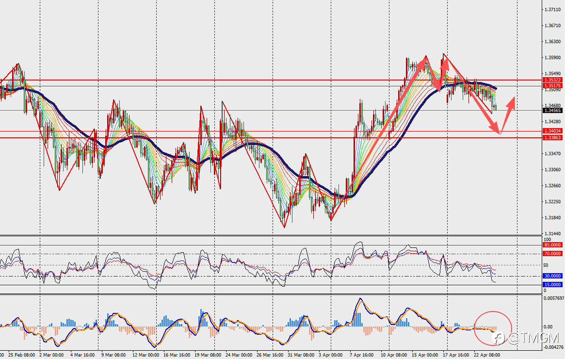
Task: Select the red price tag 1.35175
Action: (x=552, y=86)
